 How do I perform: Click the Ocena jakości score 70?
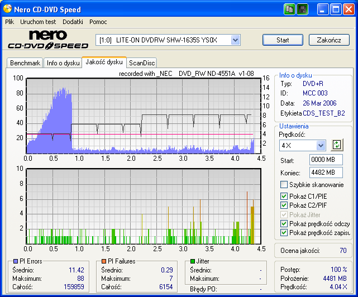pyautogui.click(x=343, y=251)
